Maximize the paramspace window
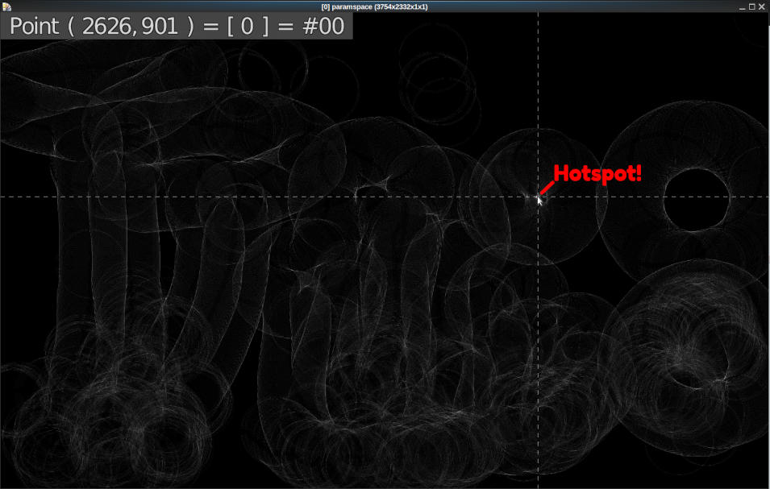 click(x=751, y=7)
